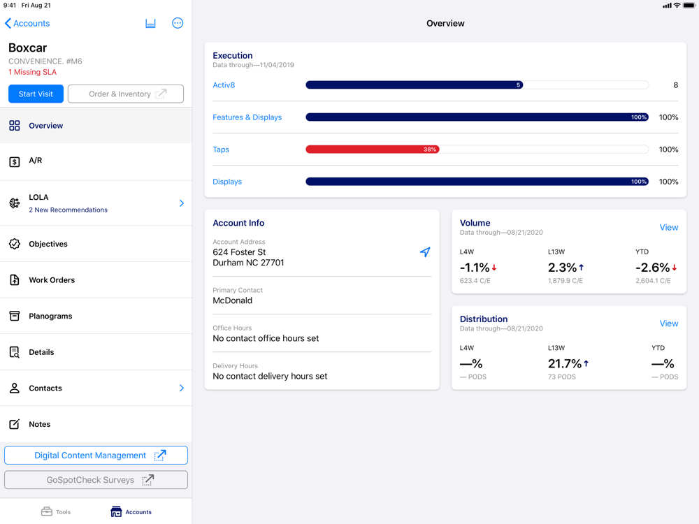Click the Overview grid icon

pyautogui.click(x=15, y=126)
